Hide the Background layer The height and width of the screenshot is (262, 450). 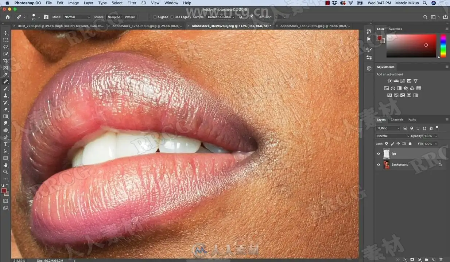(378, 164)
